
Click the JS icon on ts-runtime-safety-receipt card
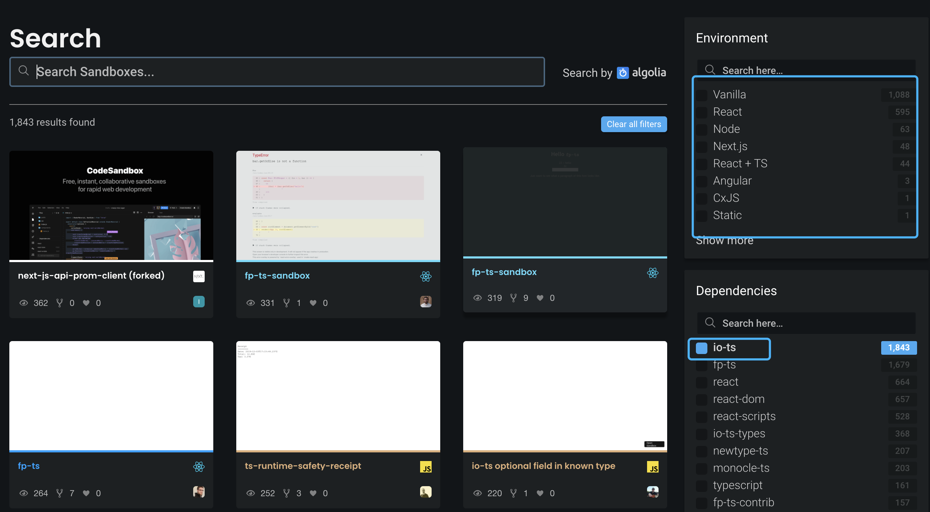click(426, 467)
